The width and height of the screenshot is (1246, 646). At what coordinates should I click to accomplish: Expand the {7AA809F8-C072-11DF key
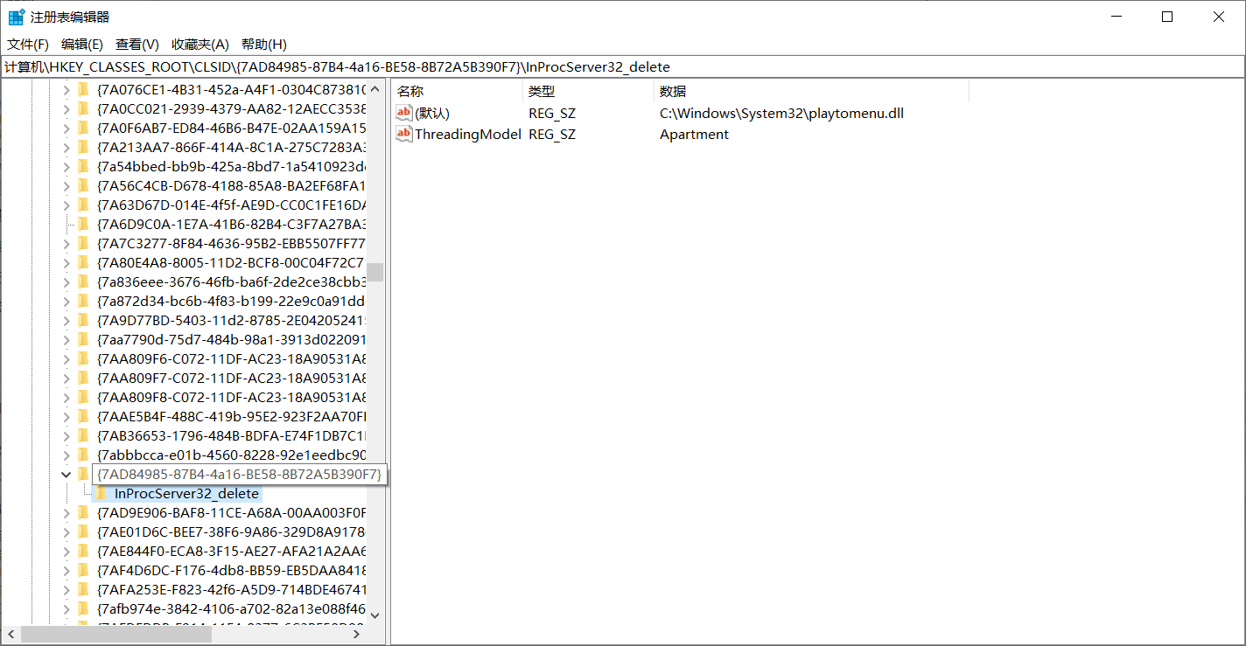coord(66,397)
